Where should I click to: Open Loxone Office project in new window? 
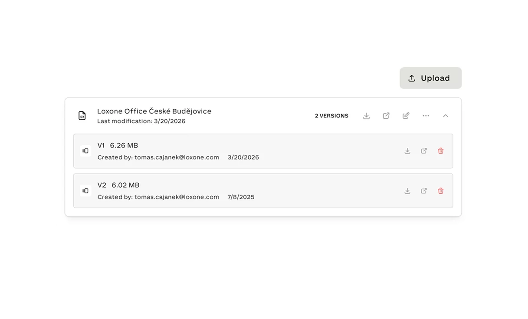pos(386,116)
